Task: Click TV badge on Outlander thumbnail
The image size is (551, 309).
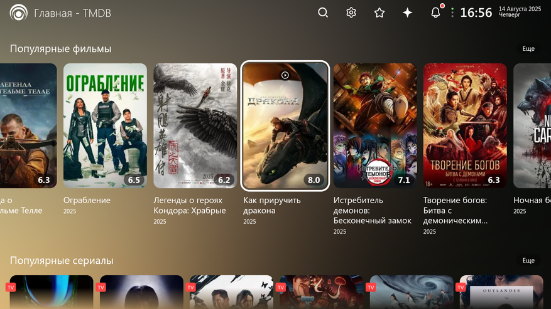Action: (x=461, y=288)
